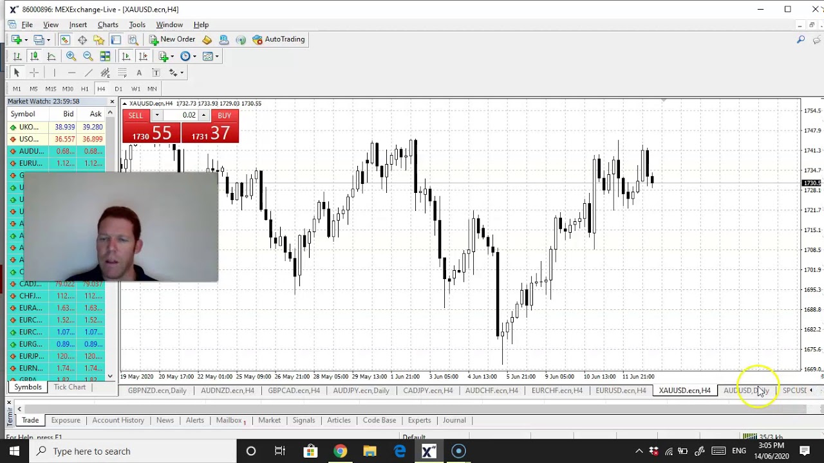Screen dimensions: 824x463
Task: Click the Market Watch scroll down arrow
Action: (110, 377)
